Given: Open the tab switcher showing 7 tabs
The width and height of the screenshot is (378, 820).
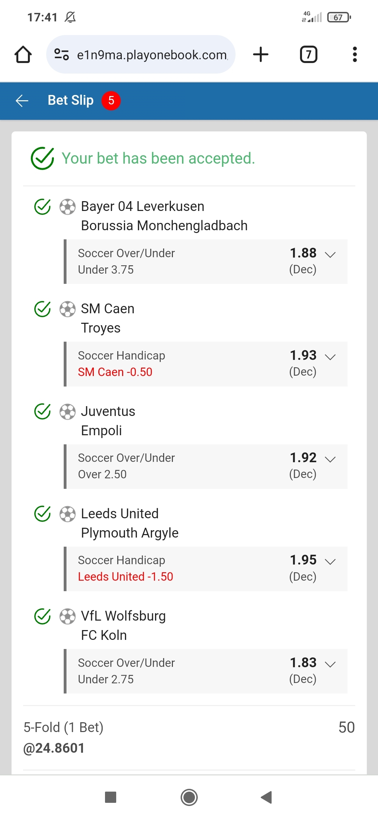Looking at the screenshot, I should coord(308,54).
